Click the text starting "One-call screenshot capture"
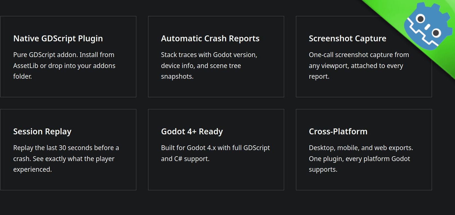The width and height of the screenshot is (455, 215). (x=359, y=65)
